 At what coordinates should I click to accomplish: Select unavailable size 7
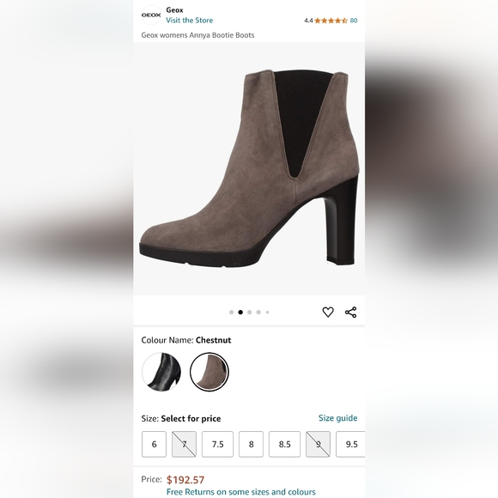click(185, 444)
